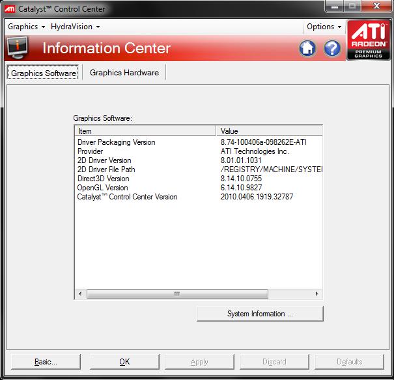Screen dimensions: 394x380
Task: Click the horizontal scrollbar thumb
Action: pyautogui.click(x=177, y=294)
